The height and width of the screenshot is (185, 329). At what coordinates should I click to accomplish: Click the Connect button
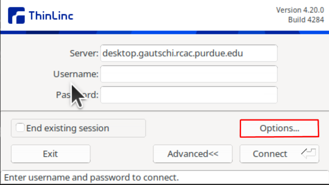(x=279, y=154)
